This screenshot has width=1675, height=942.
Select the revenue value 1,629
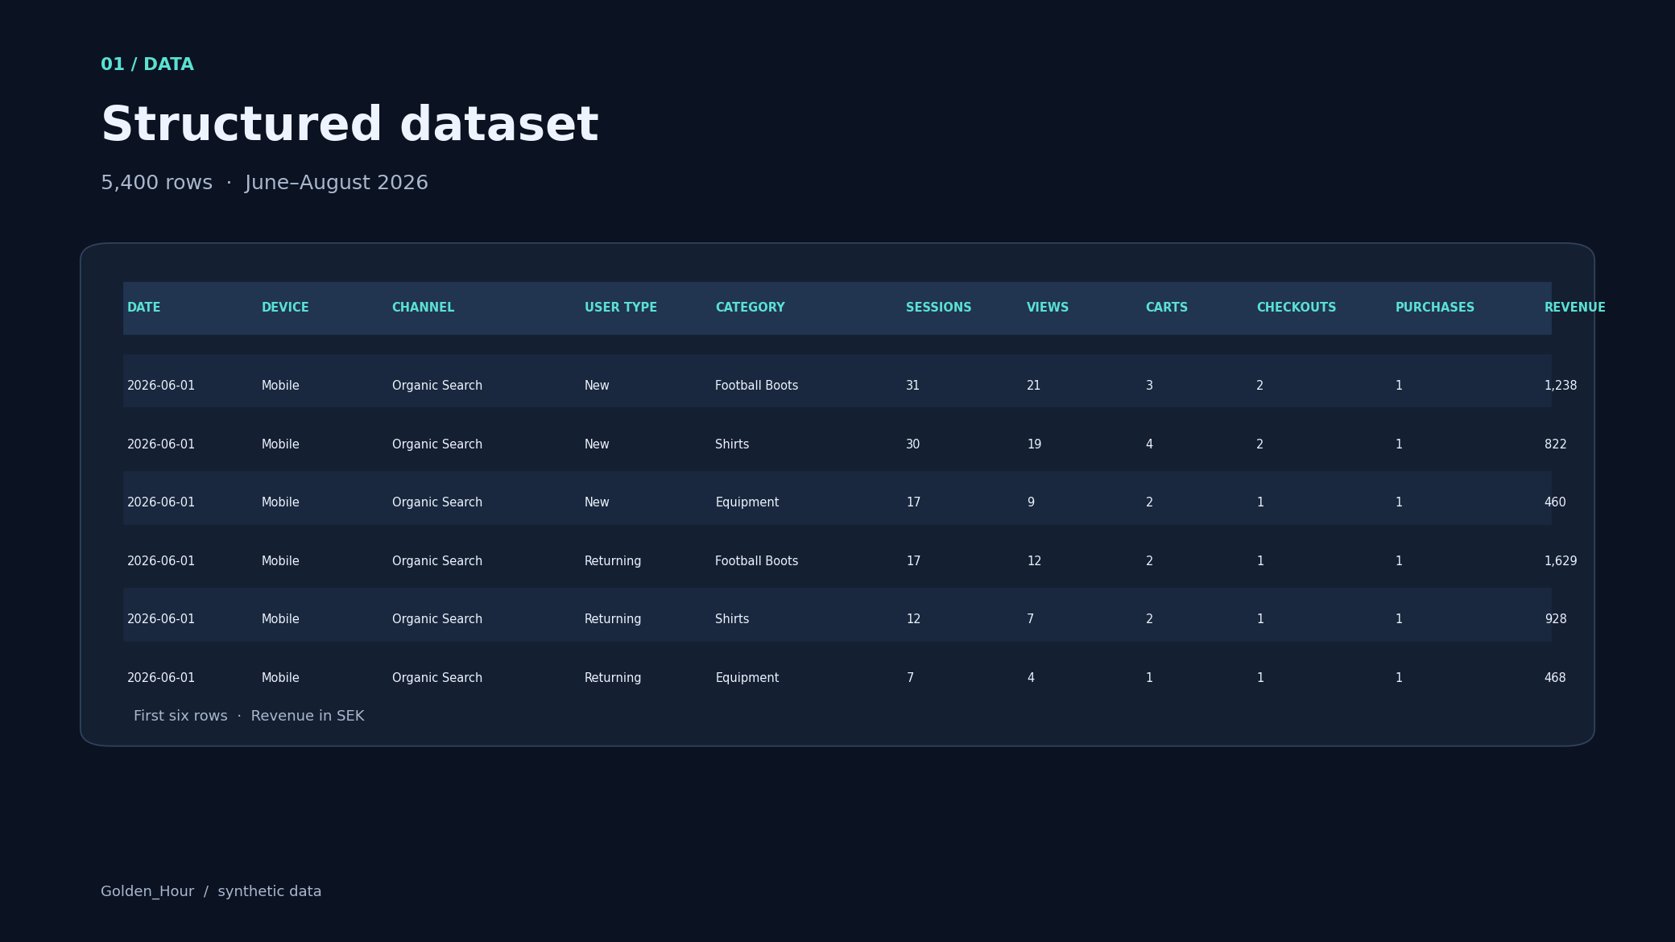[1560, 561]
